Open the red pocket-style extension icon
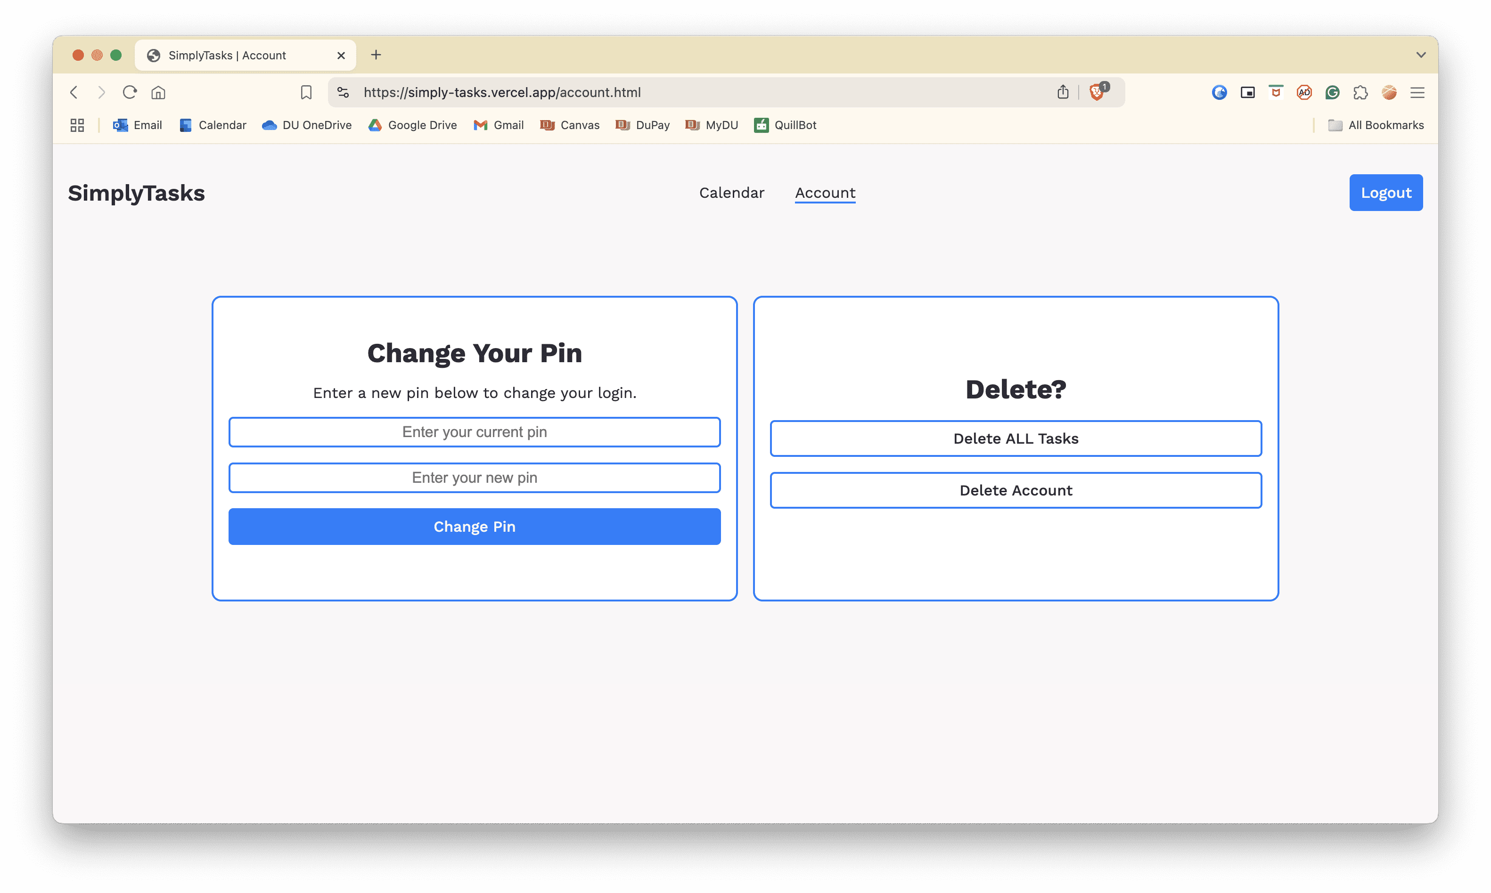Screen dimensions: 1491x893 (x=1276, y=92)
